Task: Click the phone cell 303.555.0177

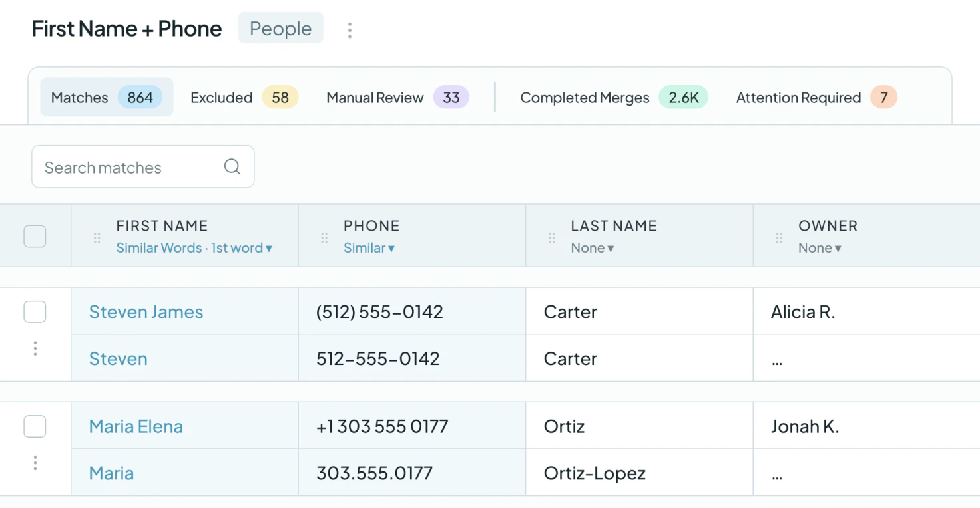Action: point(412,473)
